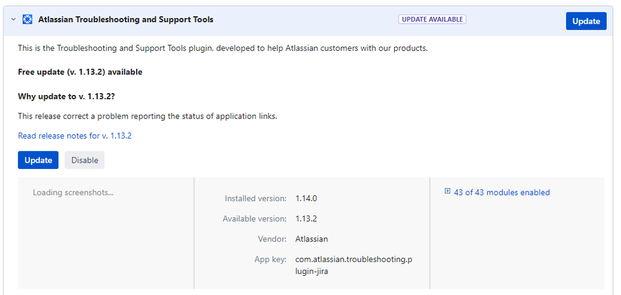Open the 43 of 43 modules enabled link
Image resolution: width=621 pixels, height=295 pixels.
click(502, 193)
